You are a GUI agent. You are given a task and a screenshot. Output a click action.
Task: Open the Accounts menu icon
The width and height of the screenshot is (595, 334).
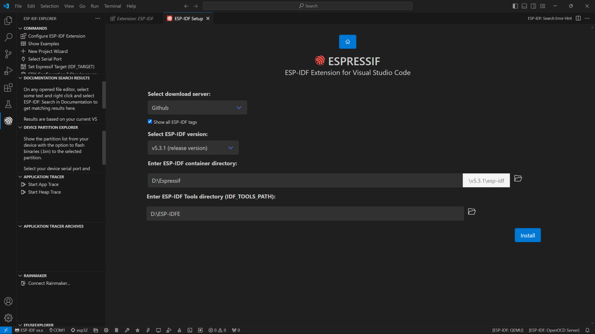point(8,301)
